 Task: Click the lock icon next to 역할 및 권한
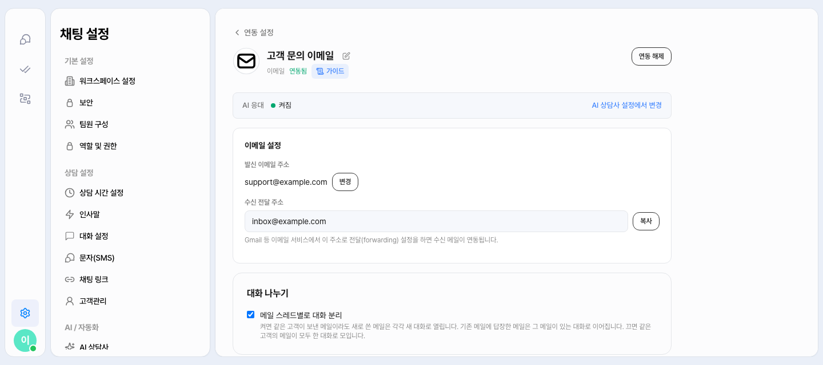pyautogui.click(x=70, y=146)
